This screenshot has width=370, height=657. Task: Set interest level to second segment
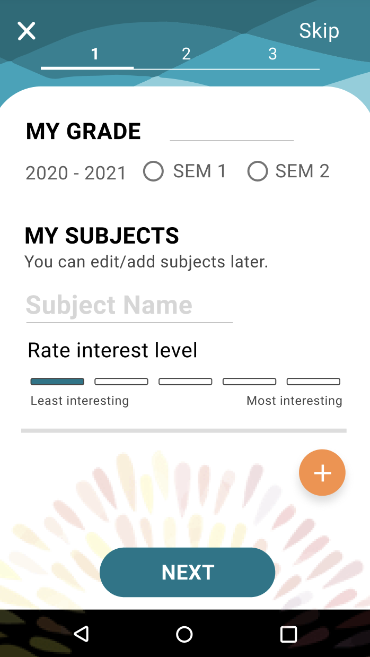(121, 382)
